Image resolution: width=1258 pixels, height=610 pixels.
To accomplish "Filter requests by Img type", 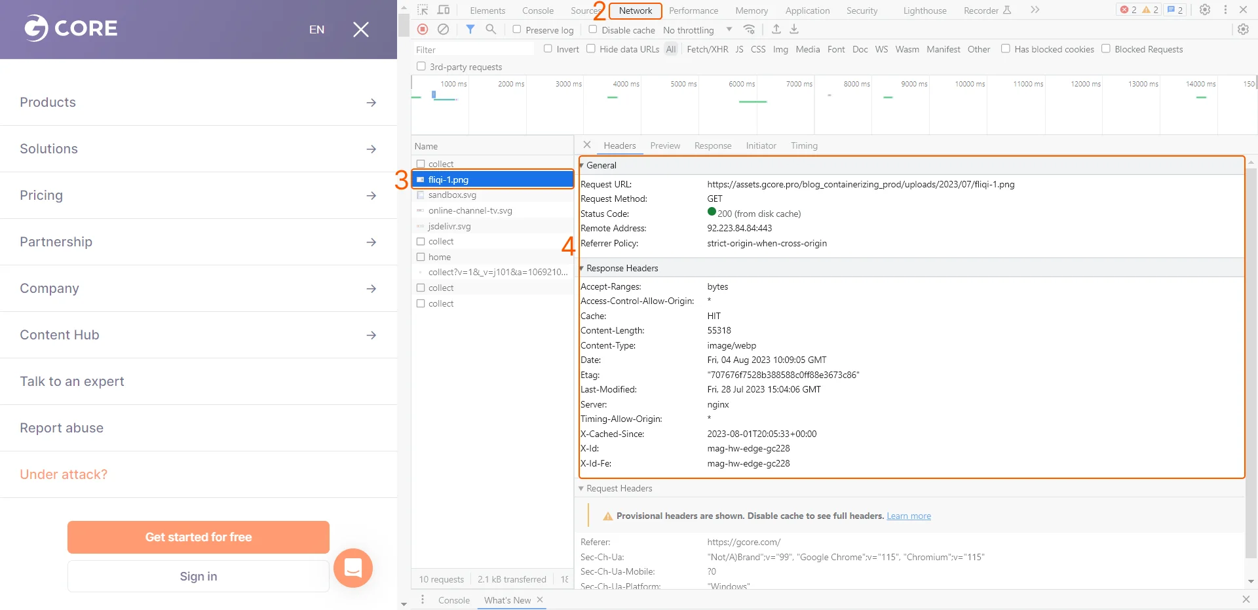I will click(x=780, y=49).
